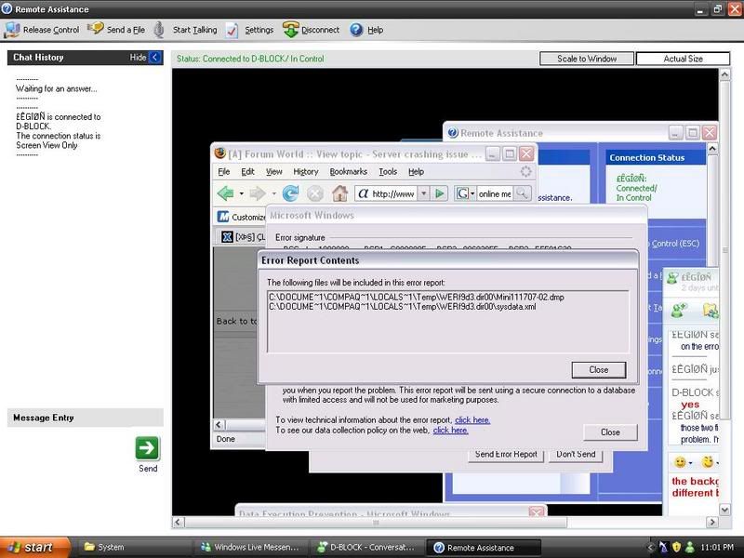Image resolution: width=744 pixels, height=558 pixels.
Task: Open Help in Remote Assistance toolbar
Action: (x=366, y=30)
